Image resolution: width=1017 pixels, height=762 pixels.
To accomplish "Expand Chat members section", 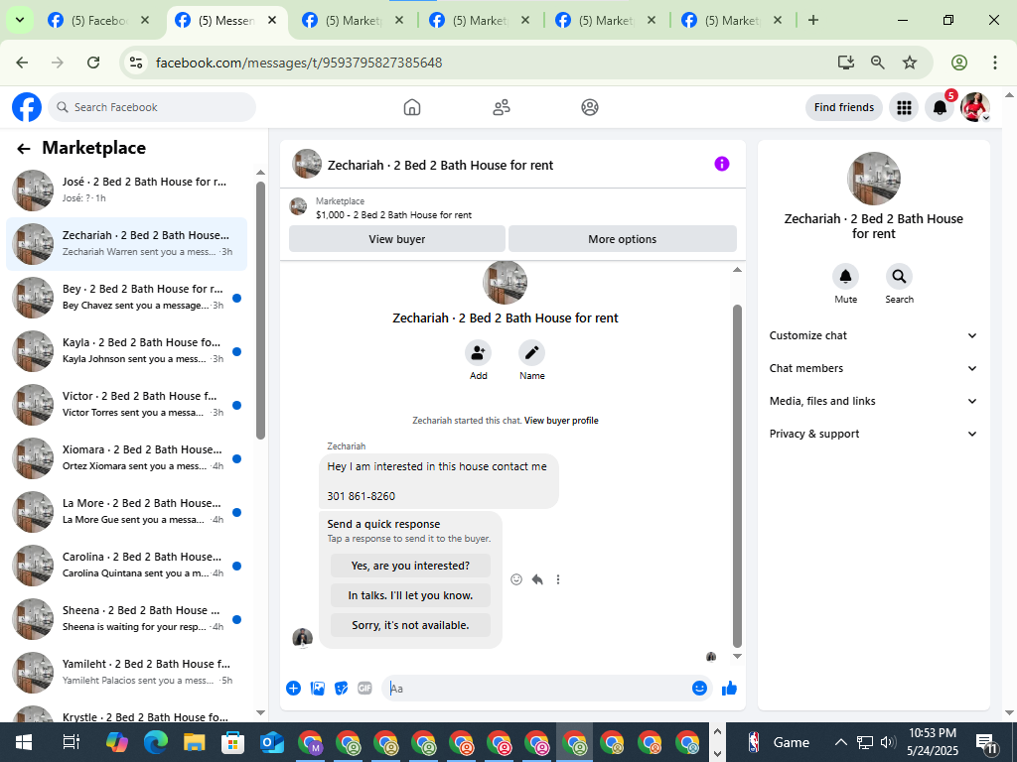I will (873, 368).
